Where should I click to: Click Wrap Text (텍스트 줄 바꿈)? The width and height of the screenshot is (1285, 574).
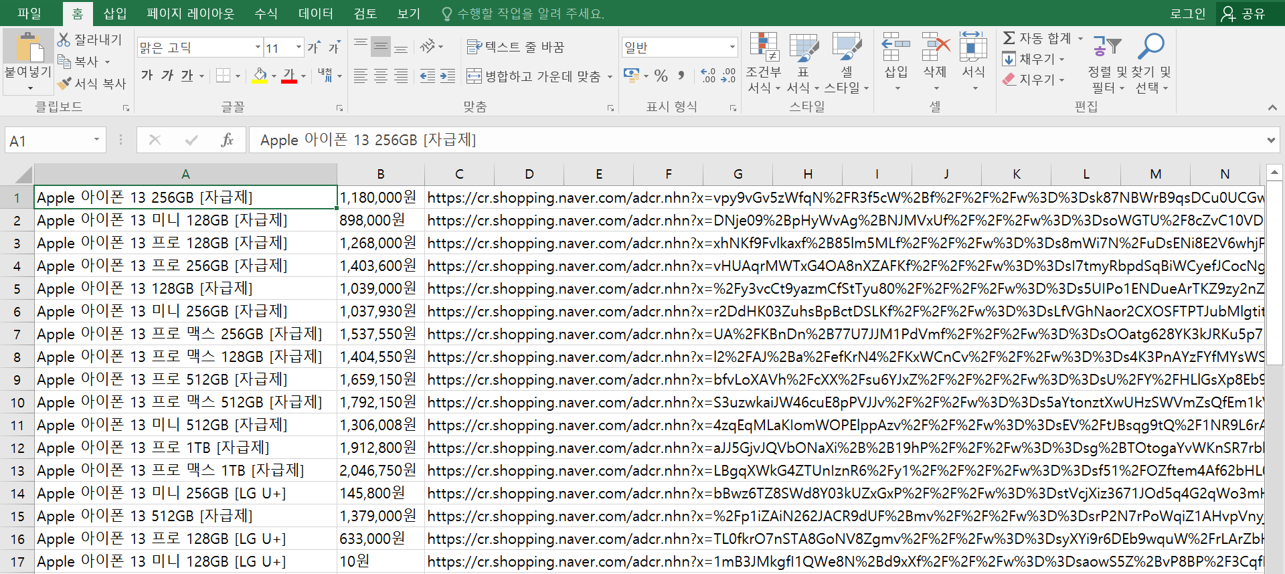coord(515,47)
